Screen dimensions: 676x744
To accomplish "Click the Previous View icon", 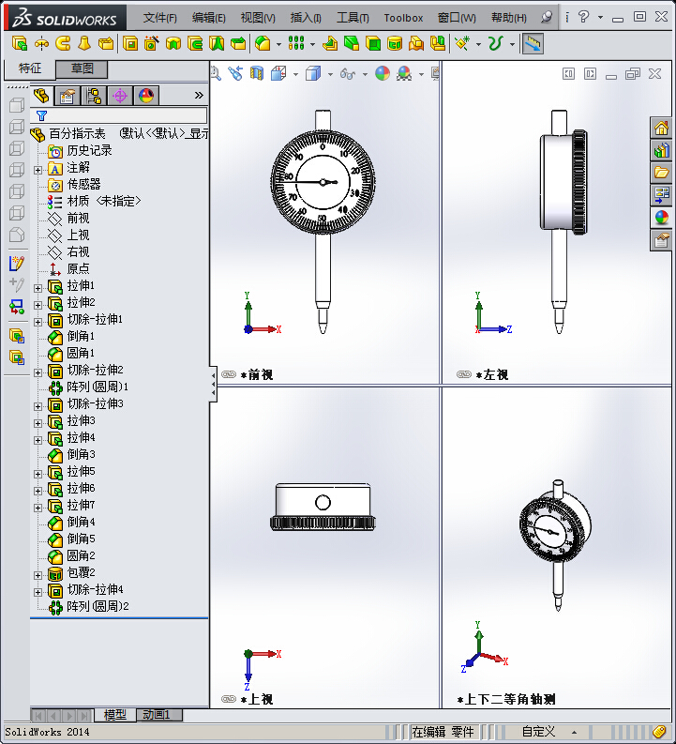I will (x=235, y=73).
